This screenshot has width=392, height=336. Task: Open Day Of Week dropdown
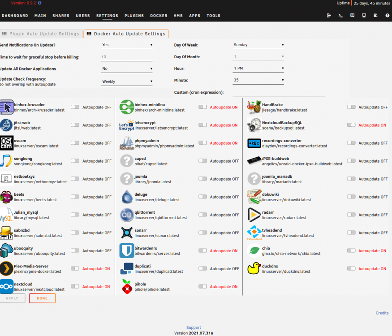tap(258, 45)
